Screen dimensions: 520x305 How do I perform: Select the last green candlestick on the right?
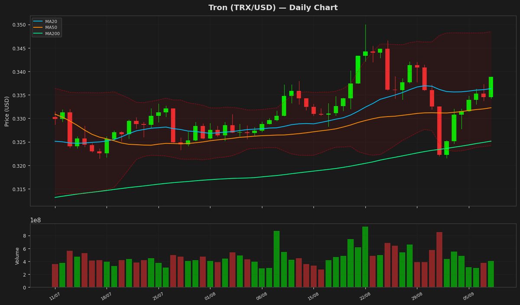(x=491, y=87)
